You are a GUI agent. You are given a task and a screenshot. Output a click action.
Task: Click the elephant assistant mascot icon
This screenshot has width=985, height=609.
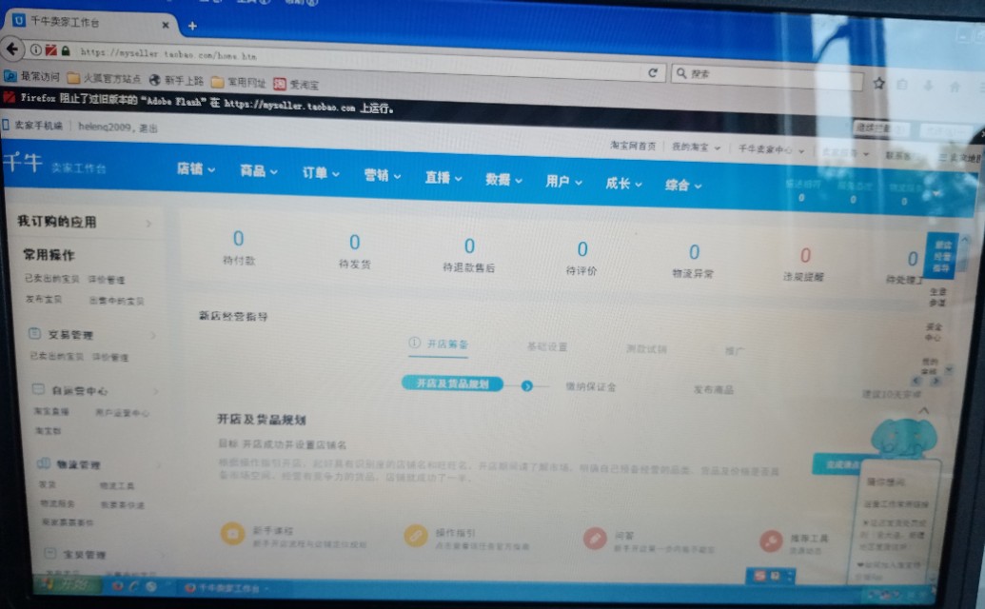[904, 438]
